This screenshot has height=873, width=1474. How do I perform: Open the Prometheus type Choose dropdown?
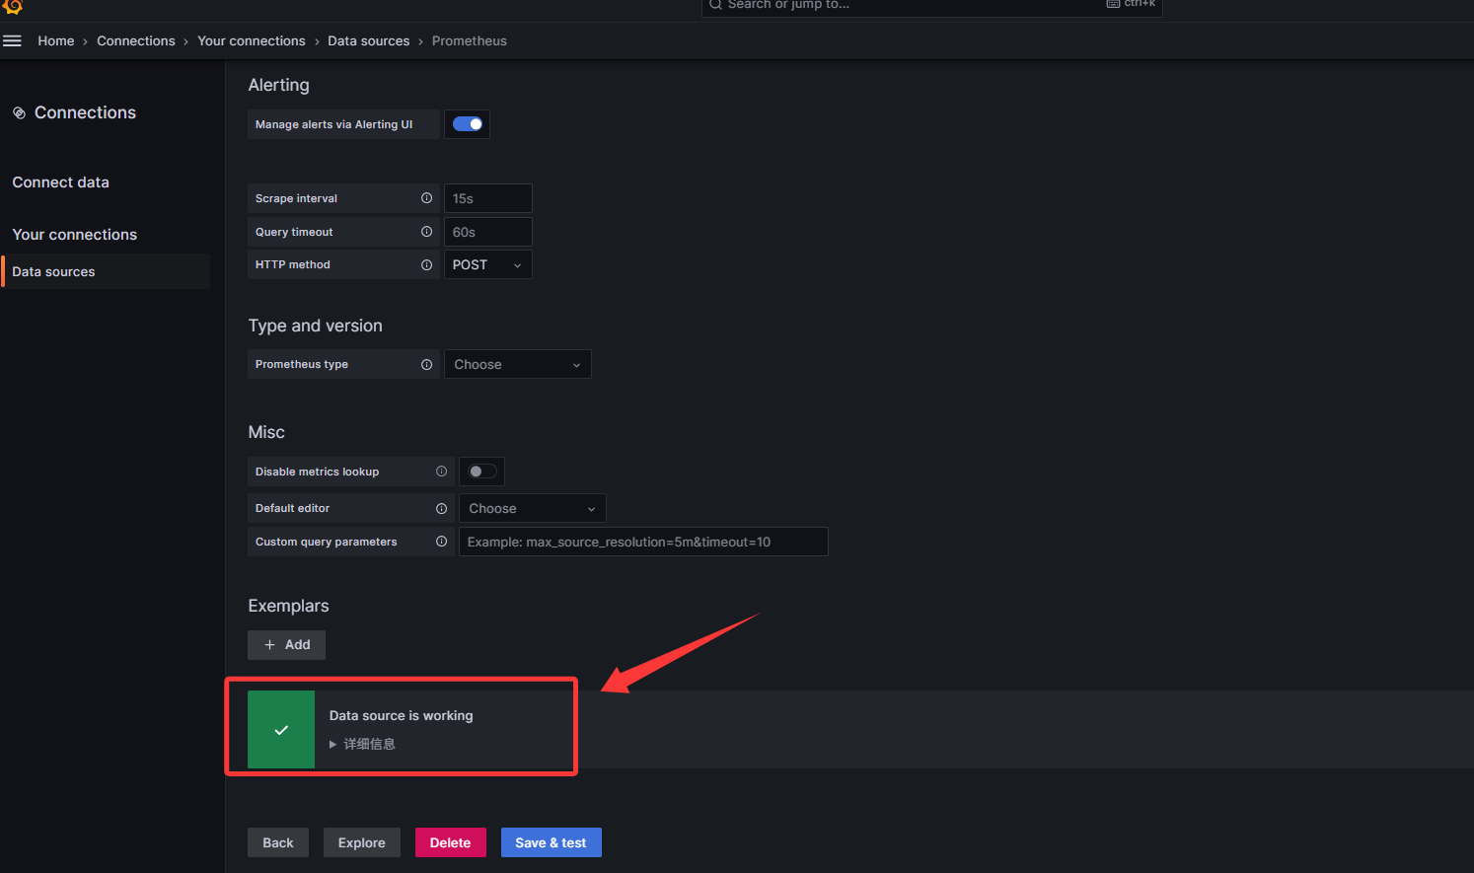pyautogui.click(x=517, y=364)
